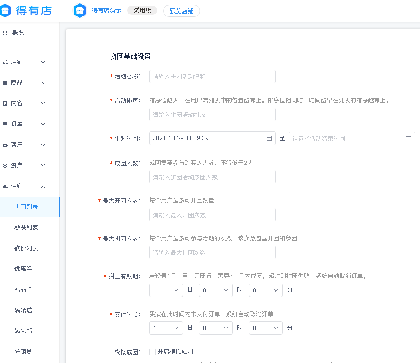This screenshot has width=420, height=363.
Task: Click the 商品 sidebar icon
Action: (x=5, y=83)
